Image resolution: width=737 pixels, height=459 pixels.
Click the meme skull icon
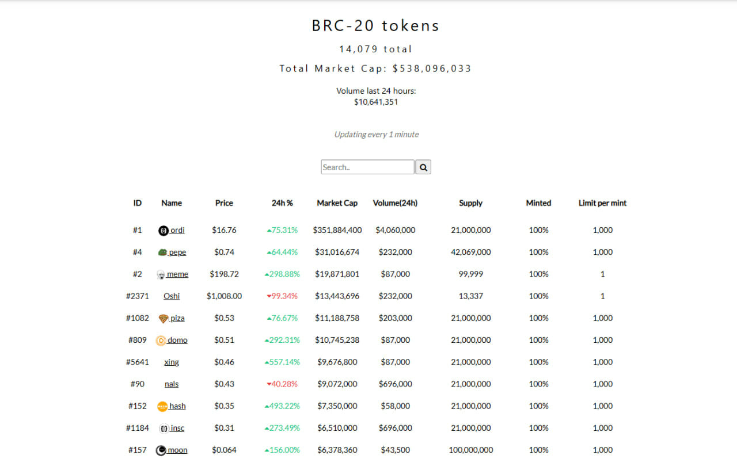161,275
